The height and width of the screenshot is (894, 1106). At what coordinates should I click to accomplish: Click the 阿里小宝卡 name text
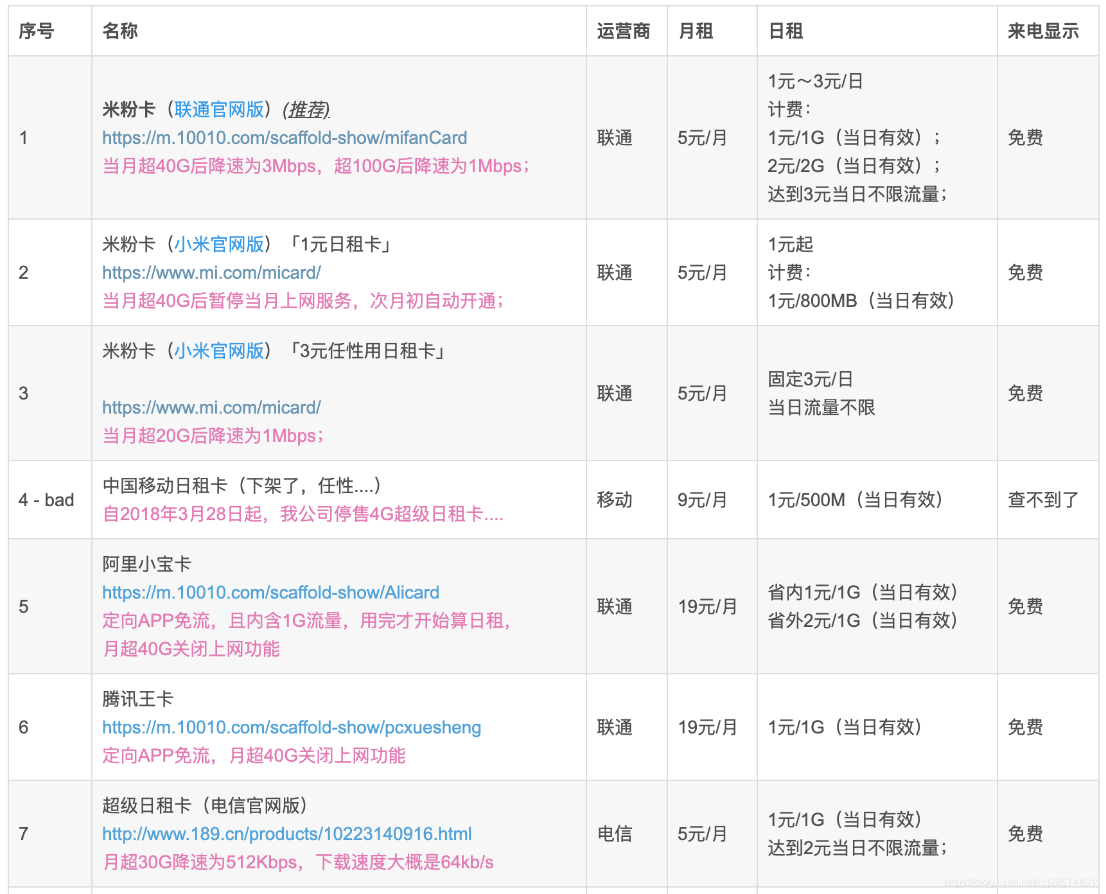pos(147,565)
